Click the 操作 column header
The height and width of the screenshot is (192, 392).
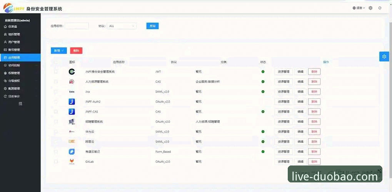click(326, 62)
